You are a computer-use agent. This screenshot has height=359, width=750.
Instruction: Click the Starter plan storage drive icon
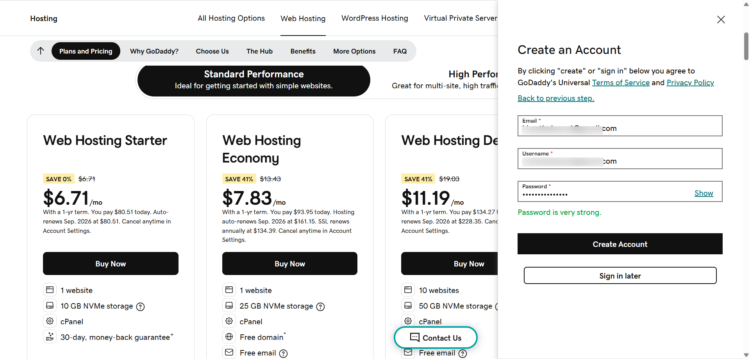coord(50,305)
